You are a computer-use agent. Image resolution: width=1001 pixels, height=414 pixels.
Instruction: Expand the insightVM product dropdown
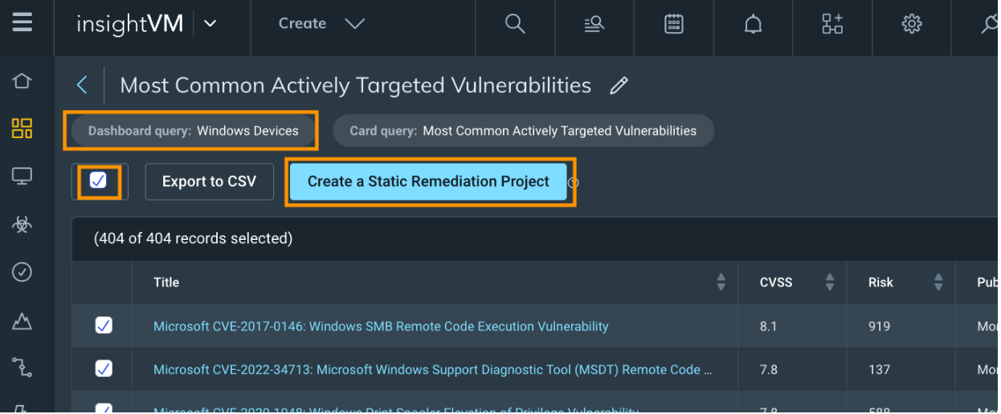click(210, 24)
